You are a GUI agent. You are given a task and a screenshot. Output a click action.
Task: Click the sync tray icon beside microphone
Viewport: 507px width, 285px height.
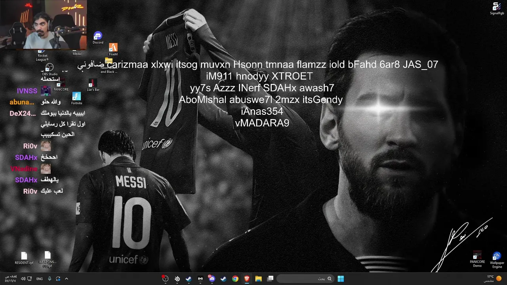pos(58,279)
